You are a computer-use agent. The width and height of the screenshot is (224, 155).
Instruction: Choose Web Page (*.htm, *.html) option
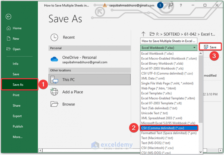point(169,88)
